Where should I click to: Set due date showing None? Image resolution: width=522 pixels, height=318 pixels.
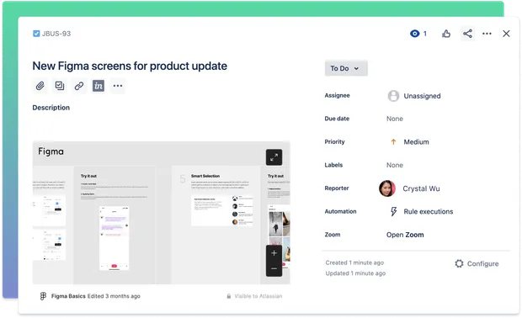(x=395, y=119)
